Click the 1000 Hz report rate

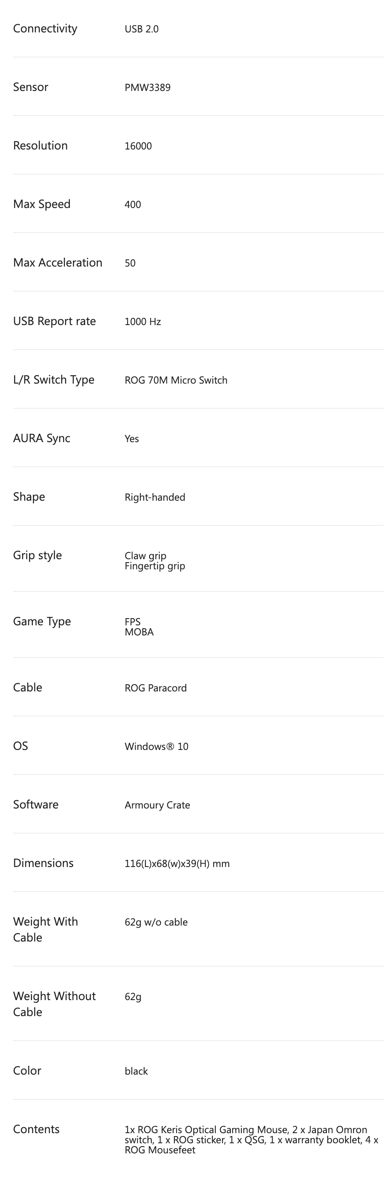(x=143, y=322)
